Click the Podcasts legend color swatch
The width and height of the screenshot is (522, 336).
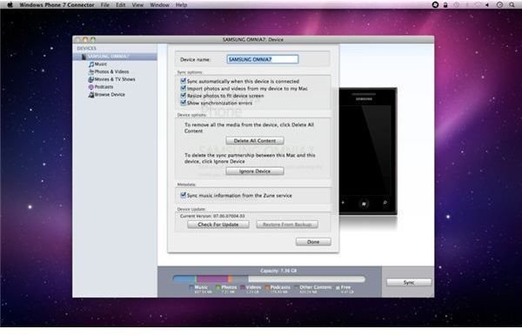[267, 287]
